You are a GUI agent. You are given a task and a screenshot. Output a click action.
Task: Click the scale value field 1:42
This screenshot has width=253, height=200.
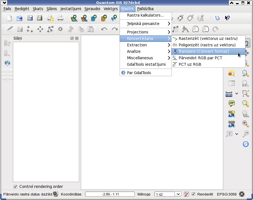pos(165,194)
